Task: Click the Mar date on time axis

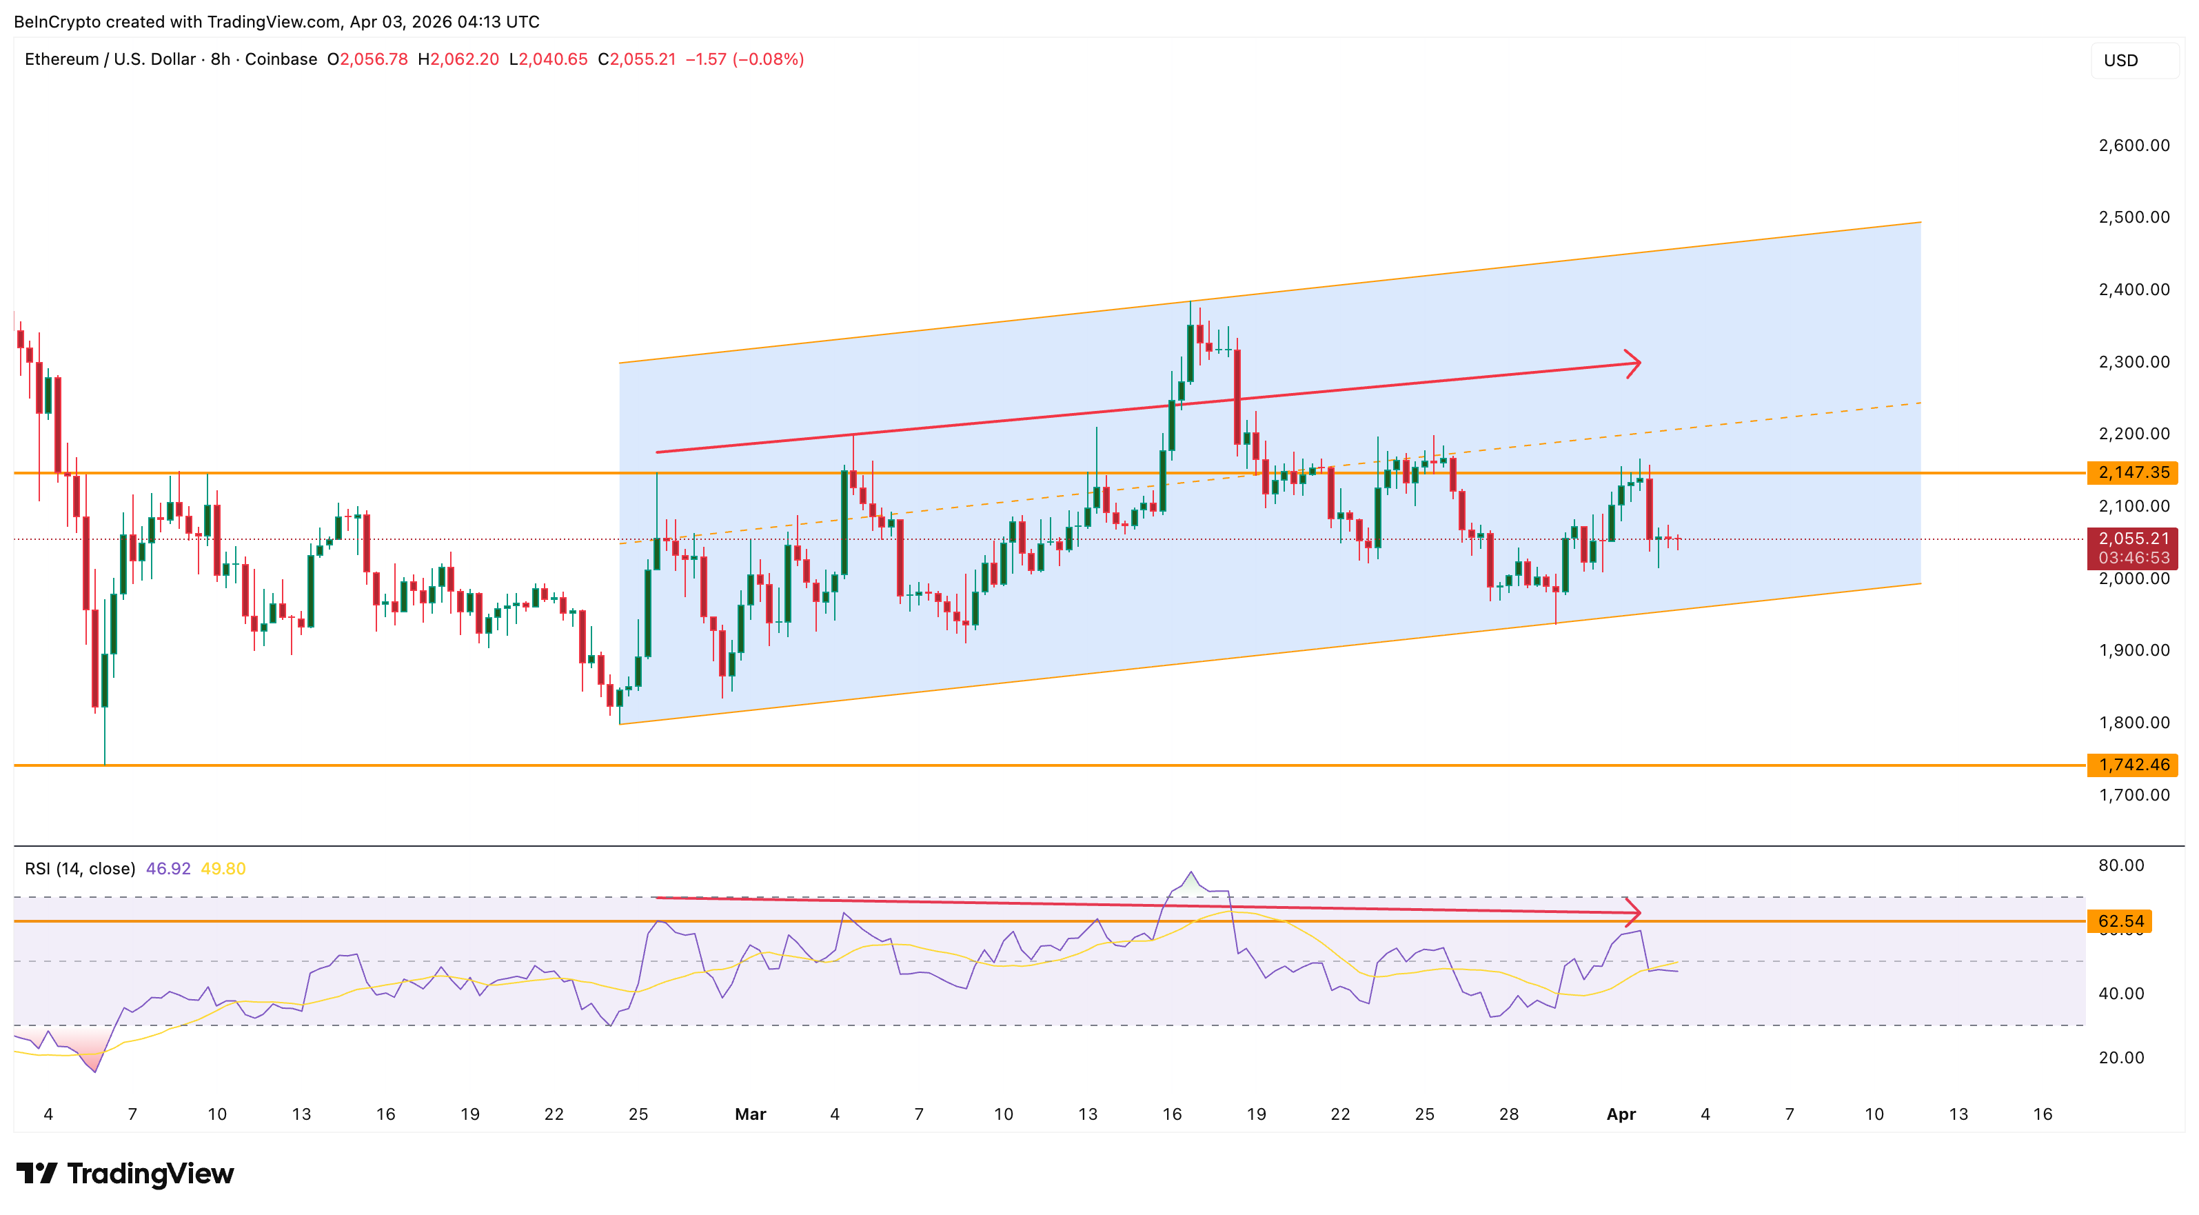Action: click(x=751, y=1114)
